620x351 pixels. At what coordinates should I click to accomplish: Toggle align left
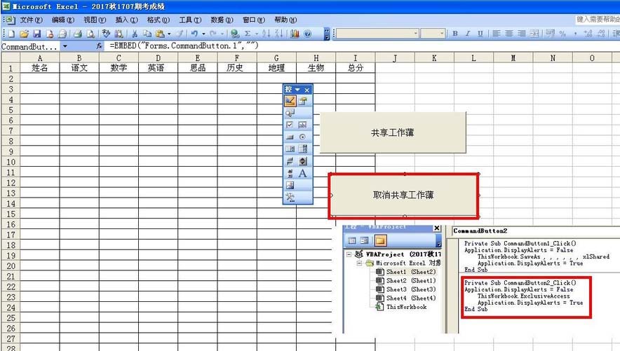coord(497,34)
